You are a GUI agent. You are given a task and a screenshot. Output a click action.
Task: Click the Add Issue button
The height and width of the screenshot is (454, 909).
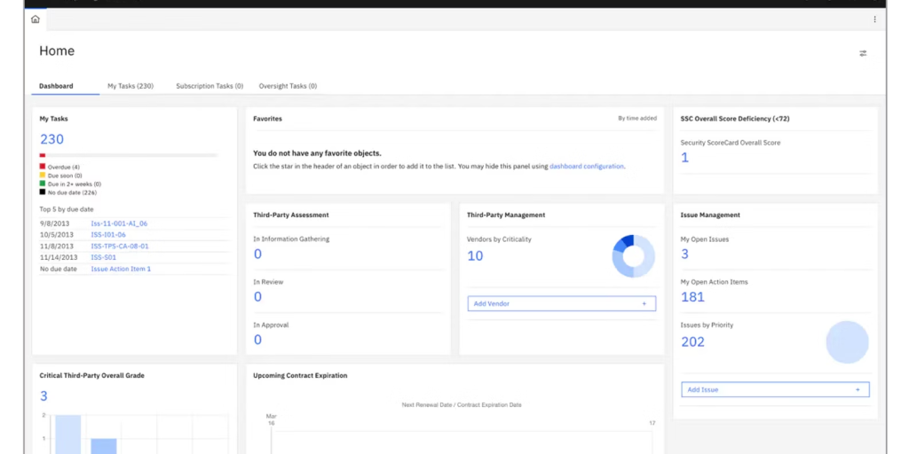click(x=775, y=389)
